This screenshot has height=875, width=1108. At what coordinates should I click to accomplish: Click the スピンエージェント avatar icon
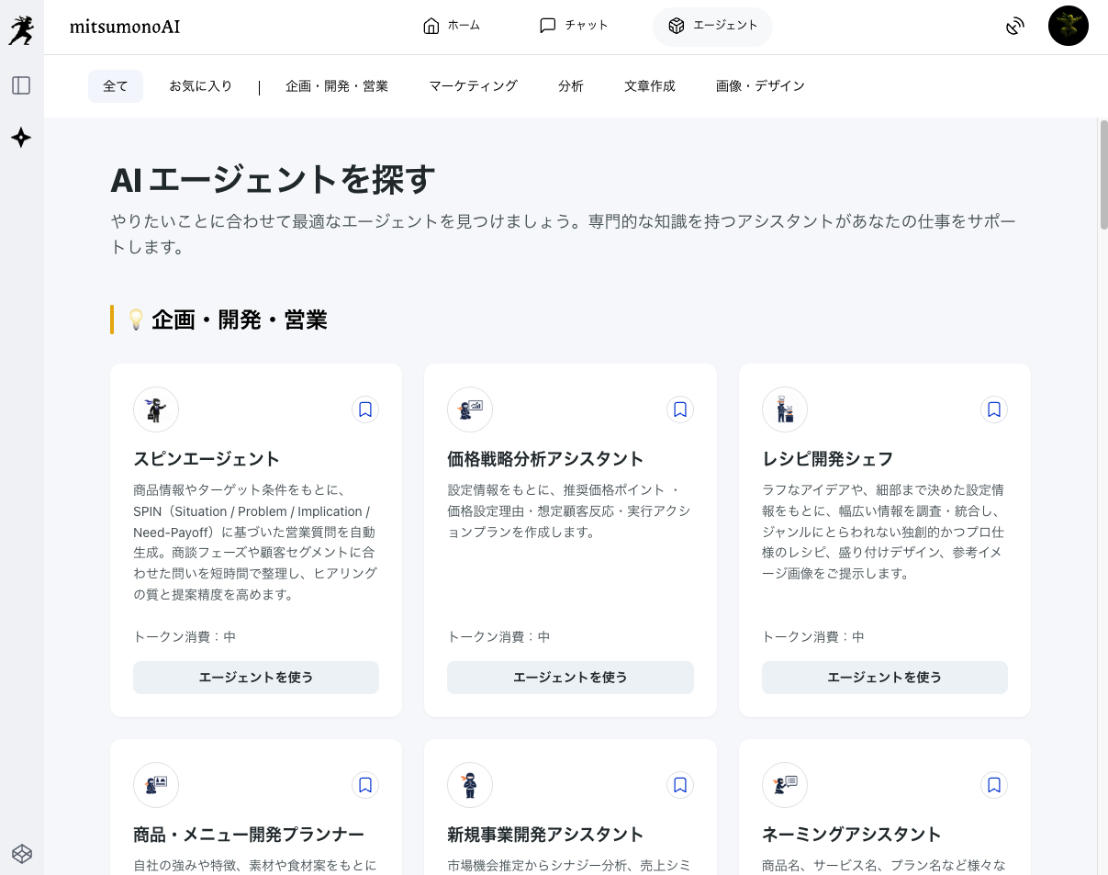[156, 409]
